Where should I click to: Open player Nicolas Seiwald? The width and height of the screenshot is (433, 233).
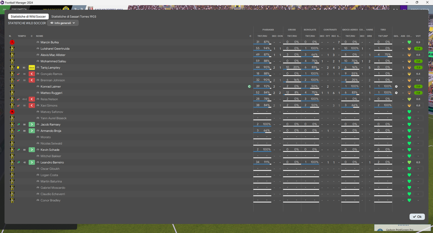pos(51,144)
